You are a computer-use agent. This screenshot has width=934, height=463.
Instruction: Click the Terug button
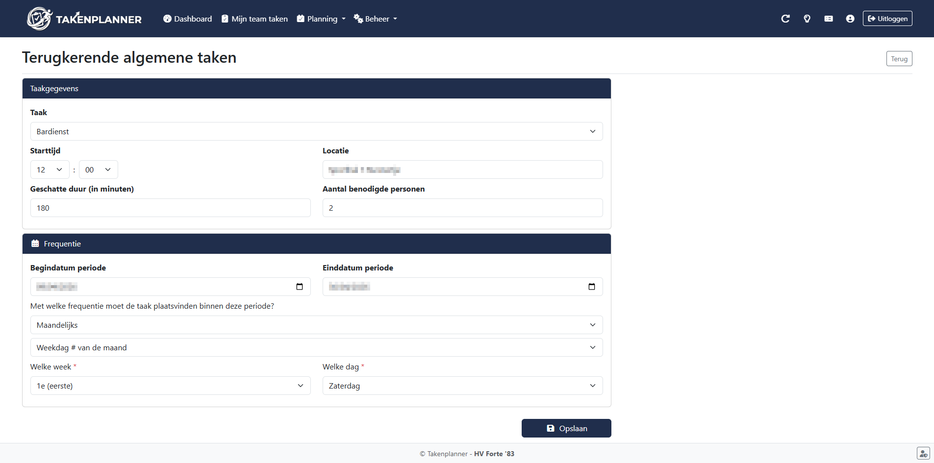pyautogui.click(x=899, y=58)
